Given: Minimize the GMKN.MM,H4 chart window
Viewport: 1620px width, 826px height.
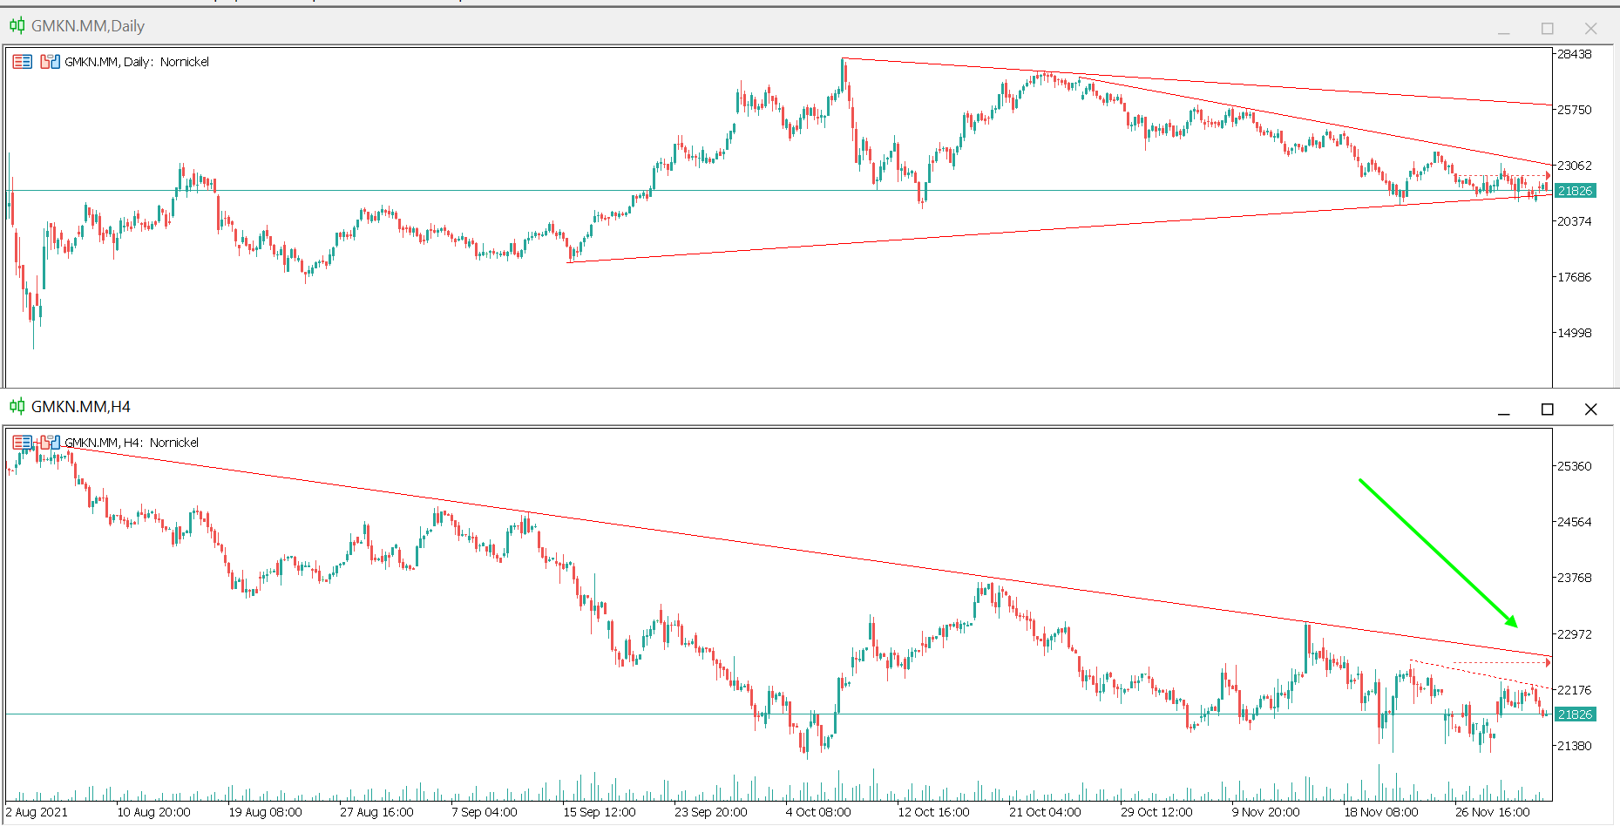Looking at the screenshot, I should coord(1504,410).
